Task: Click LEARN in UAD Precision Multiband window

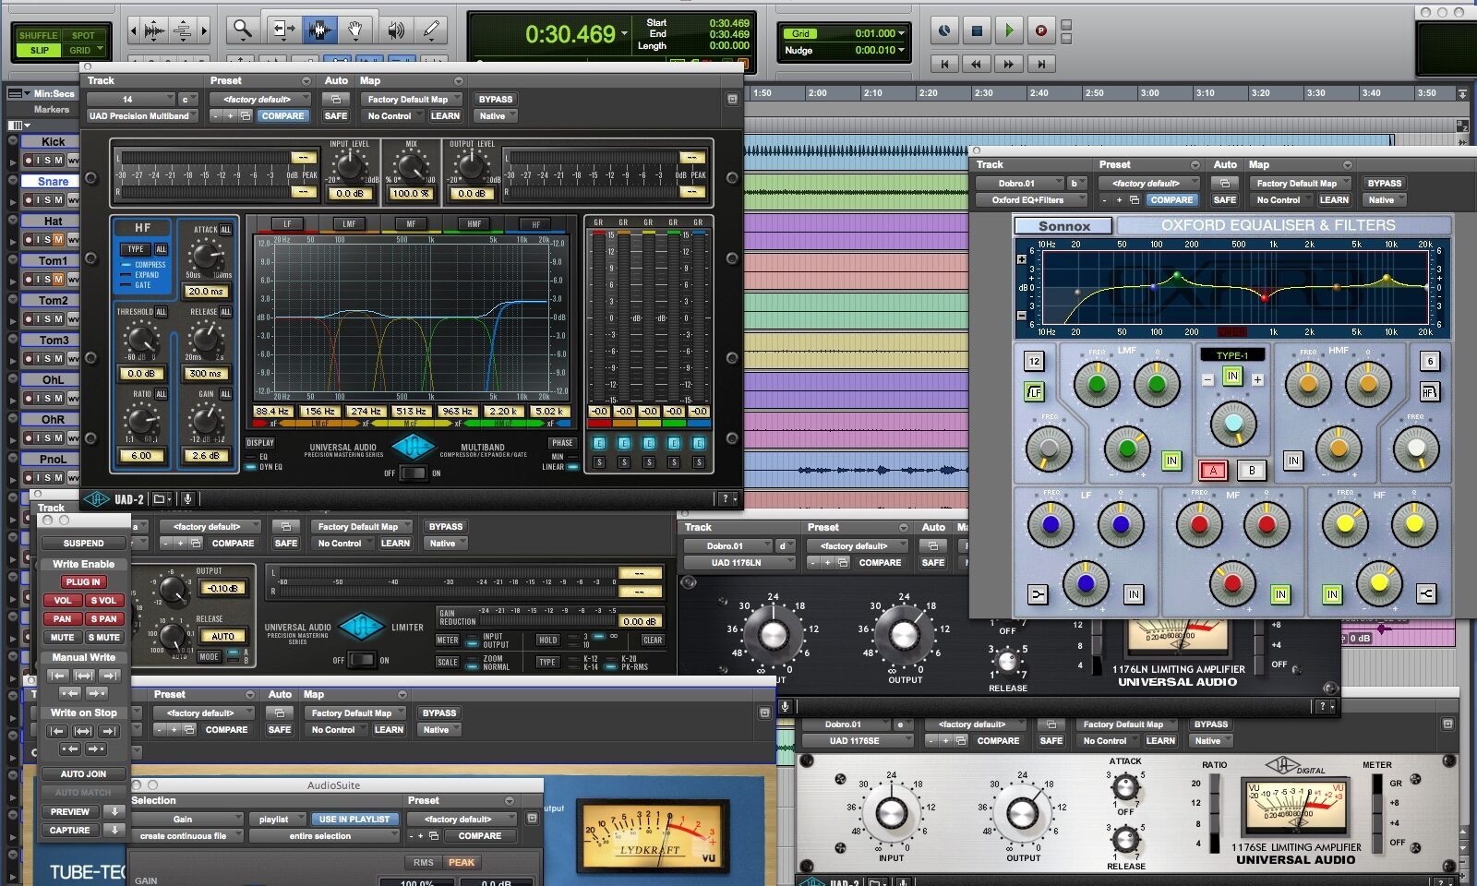Action: pos(444,116)
